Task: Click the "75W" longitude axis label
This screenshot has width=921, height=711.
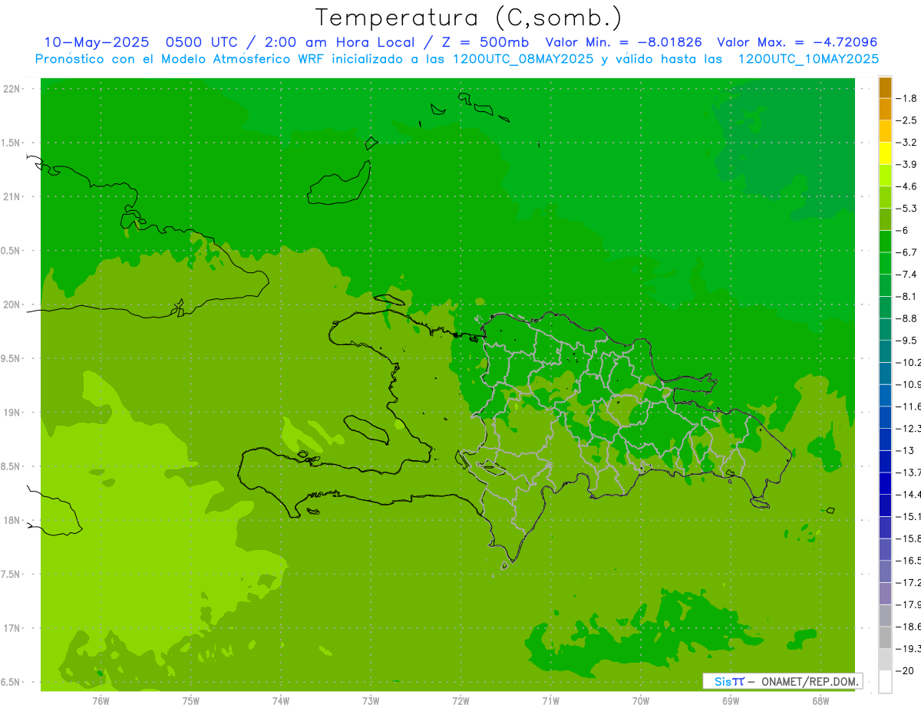Action: coord(191,700)
